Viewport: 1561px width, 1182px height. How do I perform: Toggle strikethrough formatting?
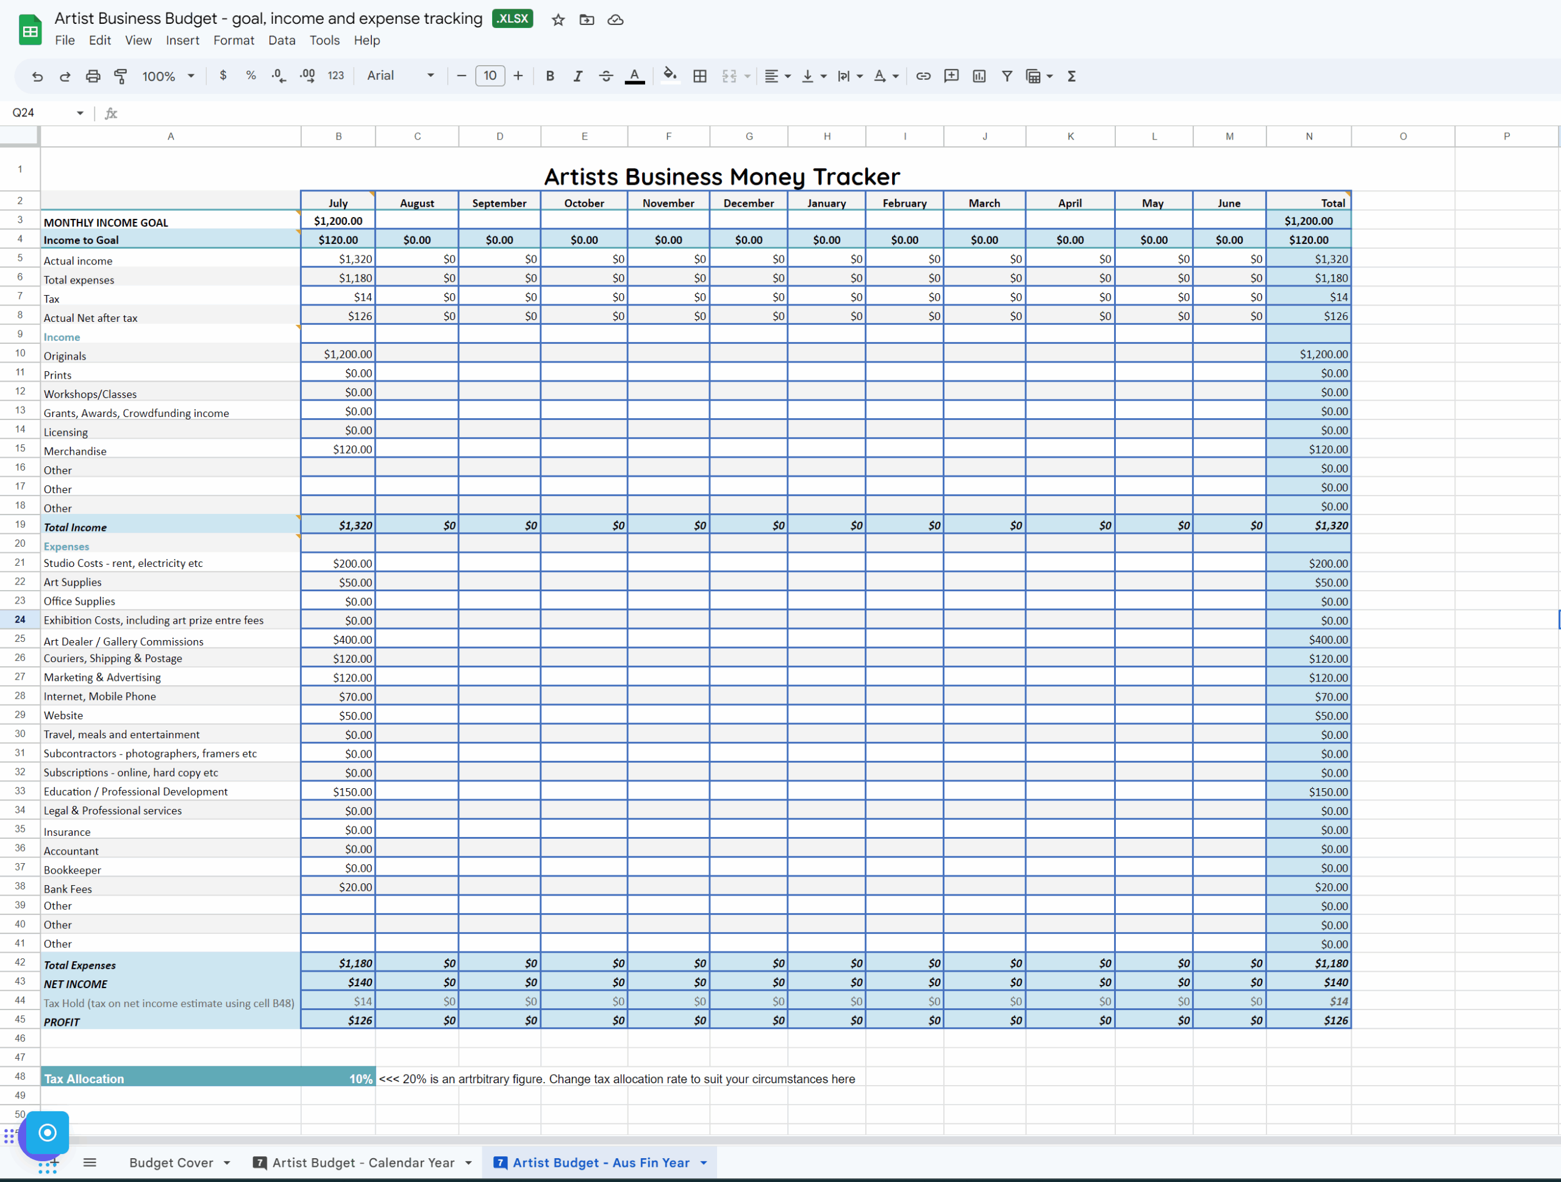click(605, 76)
